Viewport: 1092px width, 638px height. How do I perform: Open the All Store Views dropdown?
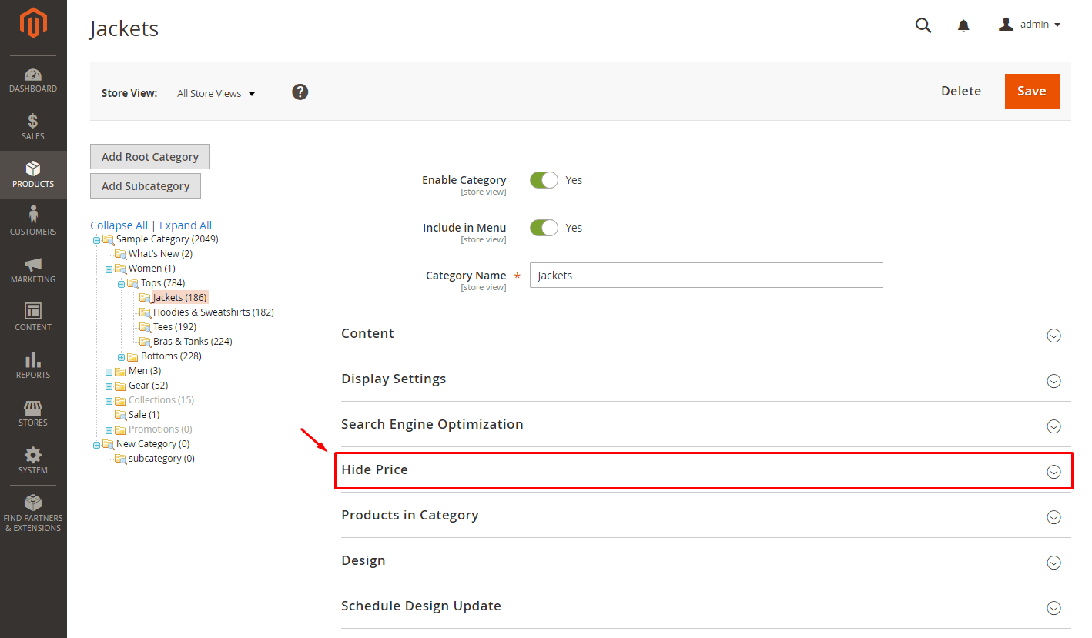[216, 94]
